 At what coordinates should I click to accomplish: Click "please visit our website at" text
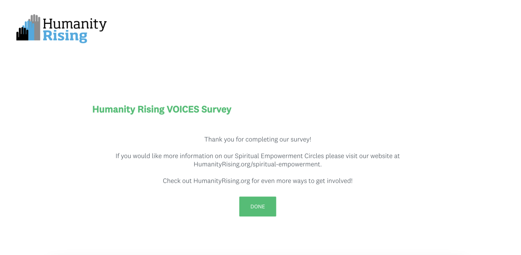[362, 156]
